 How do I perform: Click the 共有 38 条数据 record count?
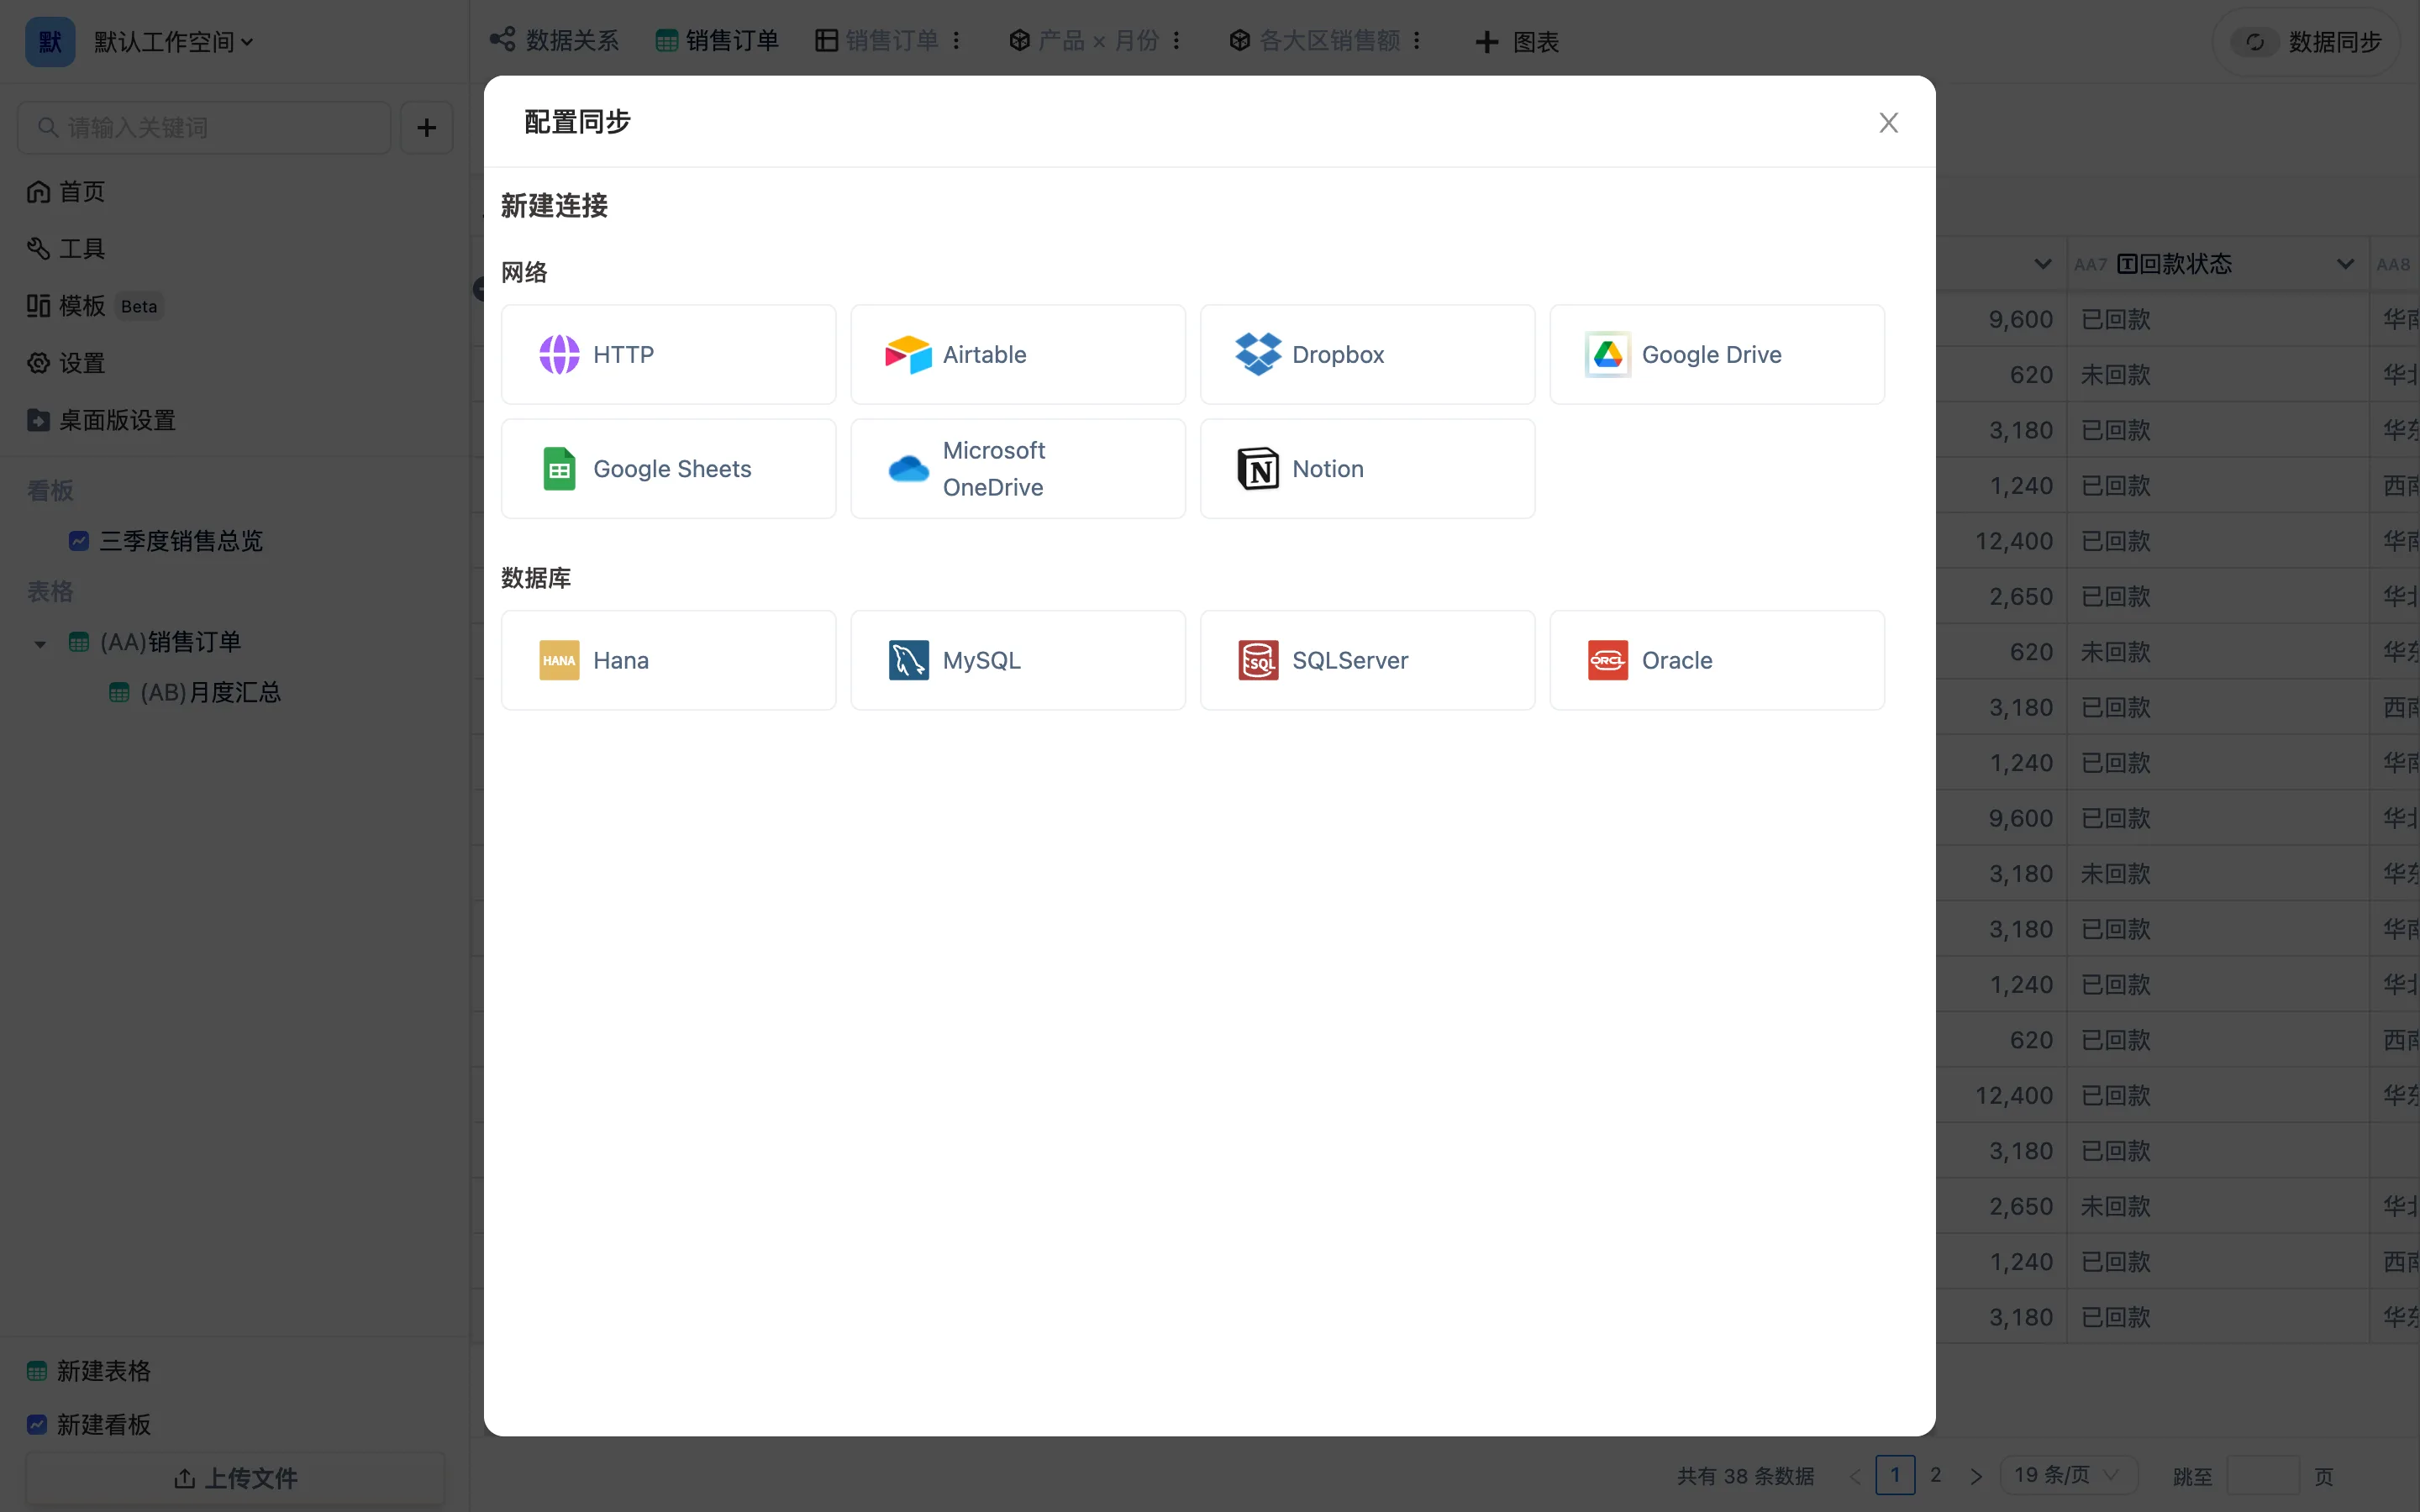(1745, 1476)
